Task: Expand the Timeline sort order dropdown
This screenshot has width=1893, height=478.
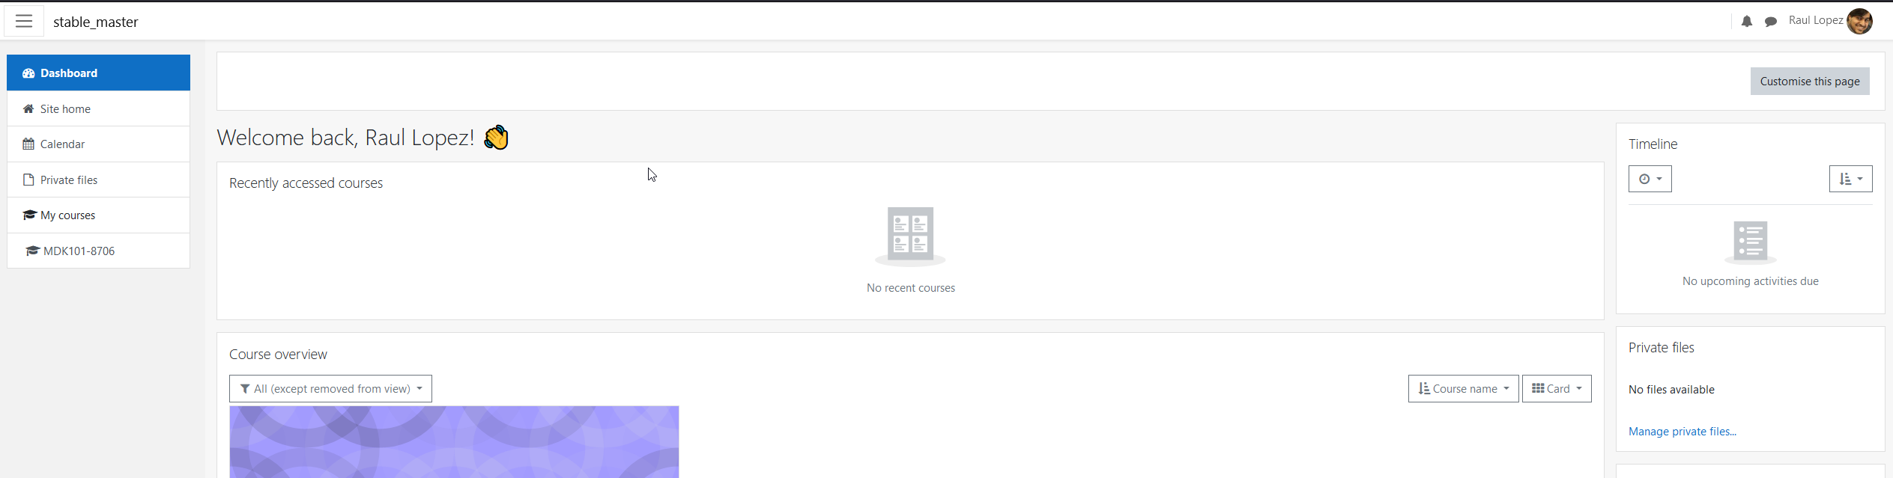Action: 1851,179
